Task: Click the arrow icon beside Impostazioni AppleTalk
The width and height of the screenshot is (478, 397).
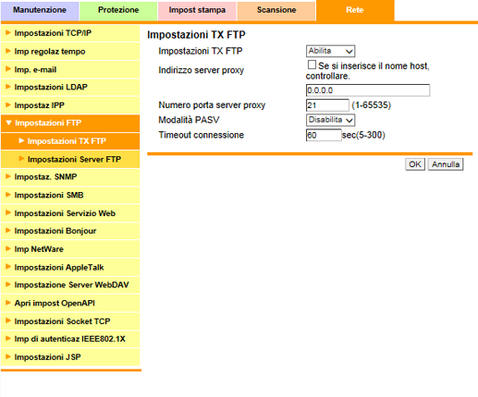Action: [x=8, y=267]
